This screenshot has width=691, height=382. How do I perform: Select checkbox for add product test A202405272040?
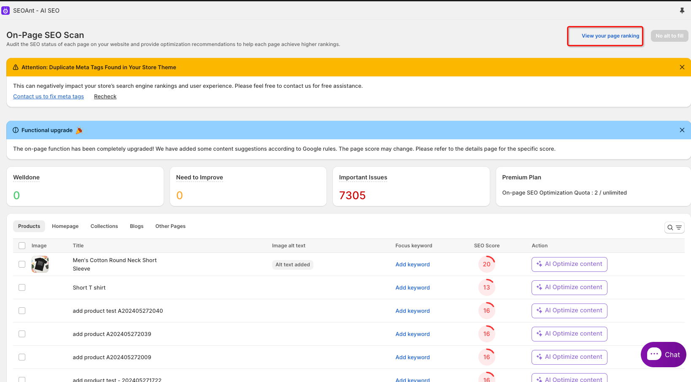(22, 311)
